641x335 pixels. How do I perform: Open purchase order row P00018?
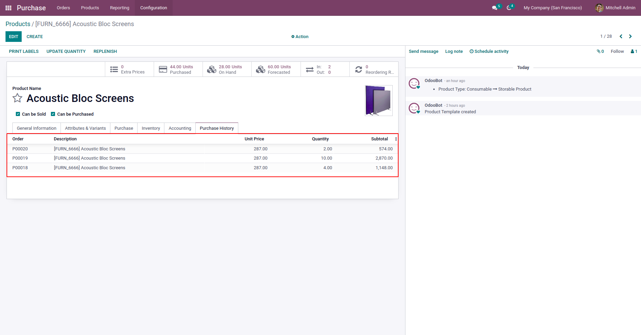coord(203,168)
